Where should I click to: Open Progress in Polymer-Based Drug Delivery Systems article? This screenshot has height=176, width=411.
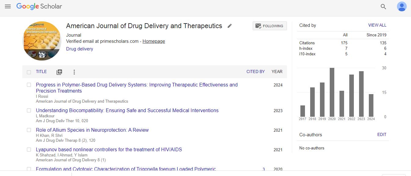coord(137,88)
